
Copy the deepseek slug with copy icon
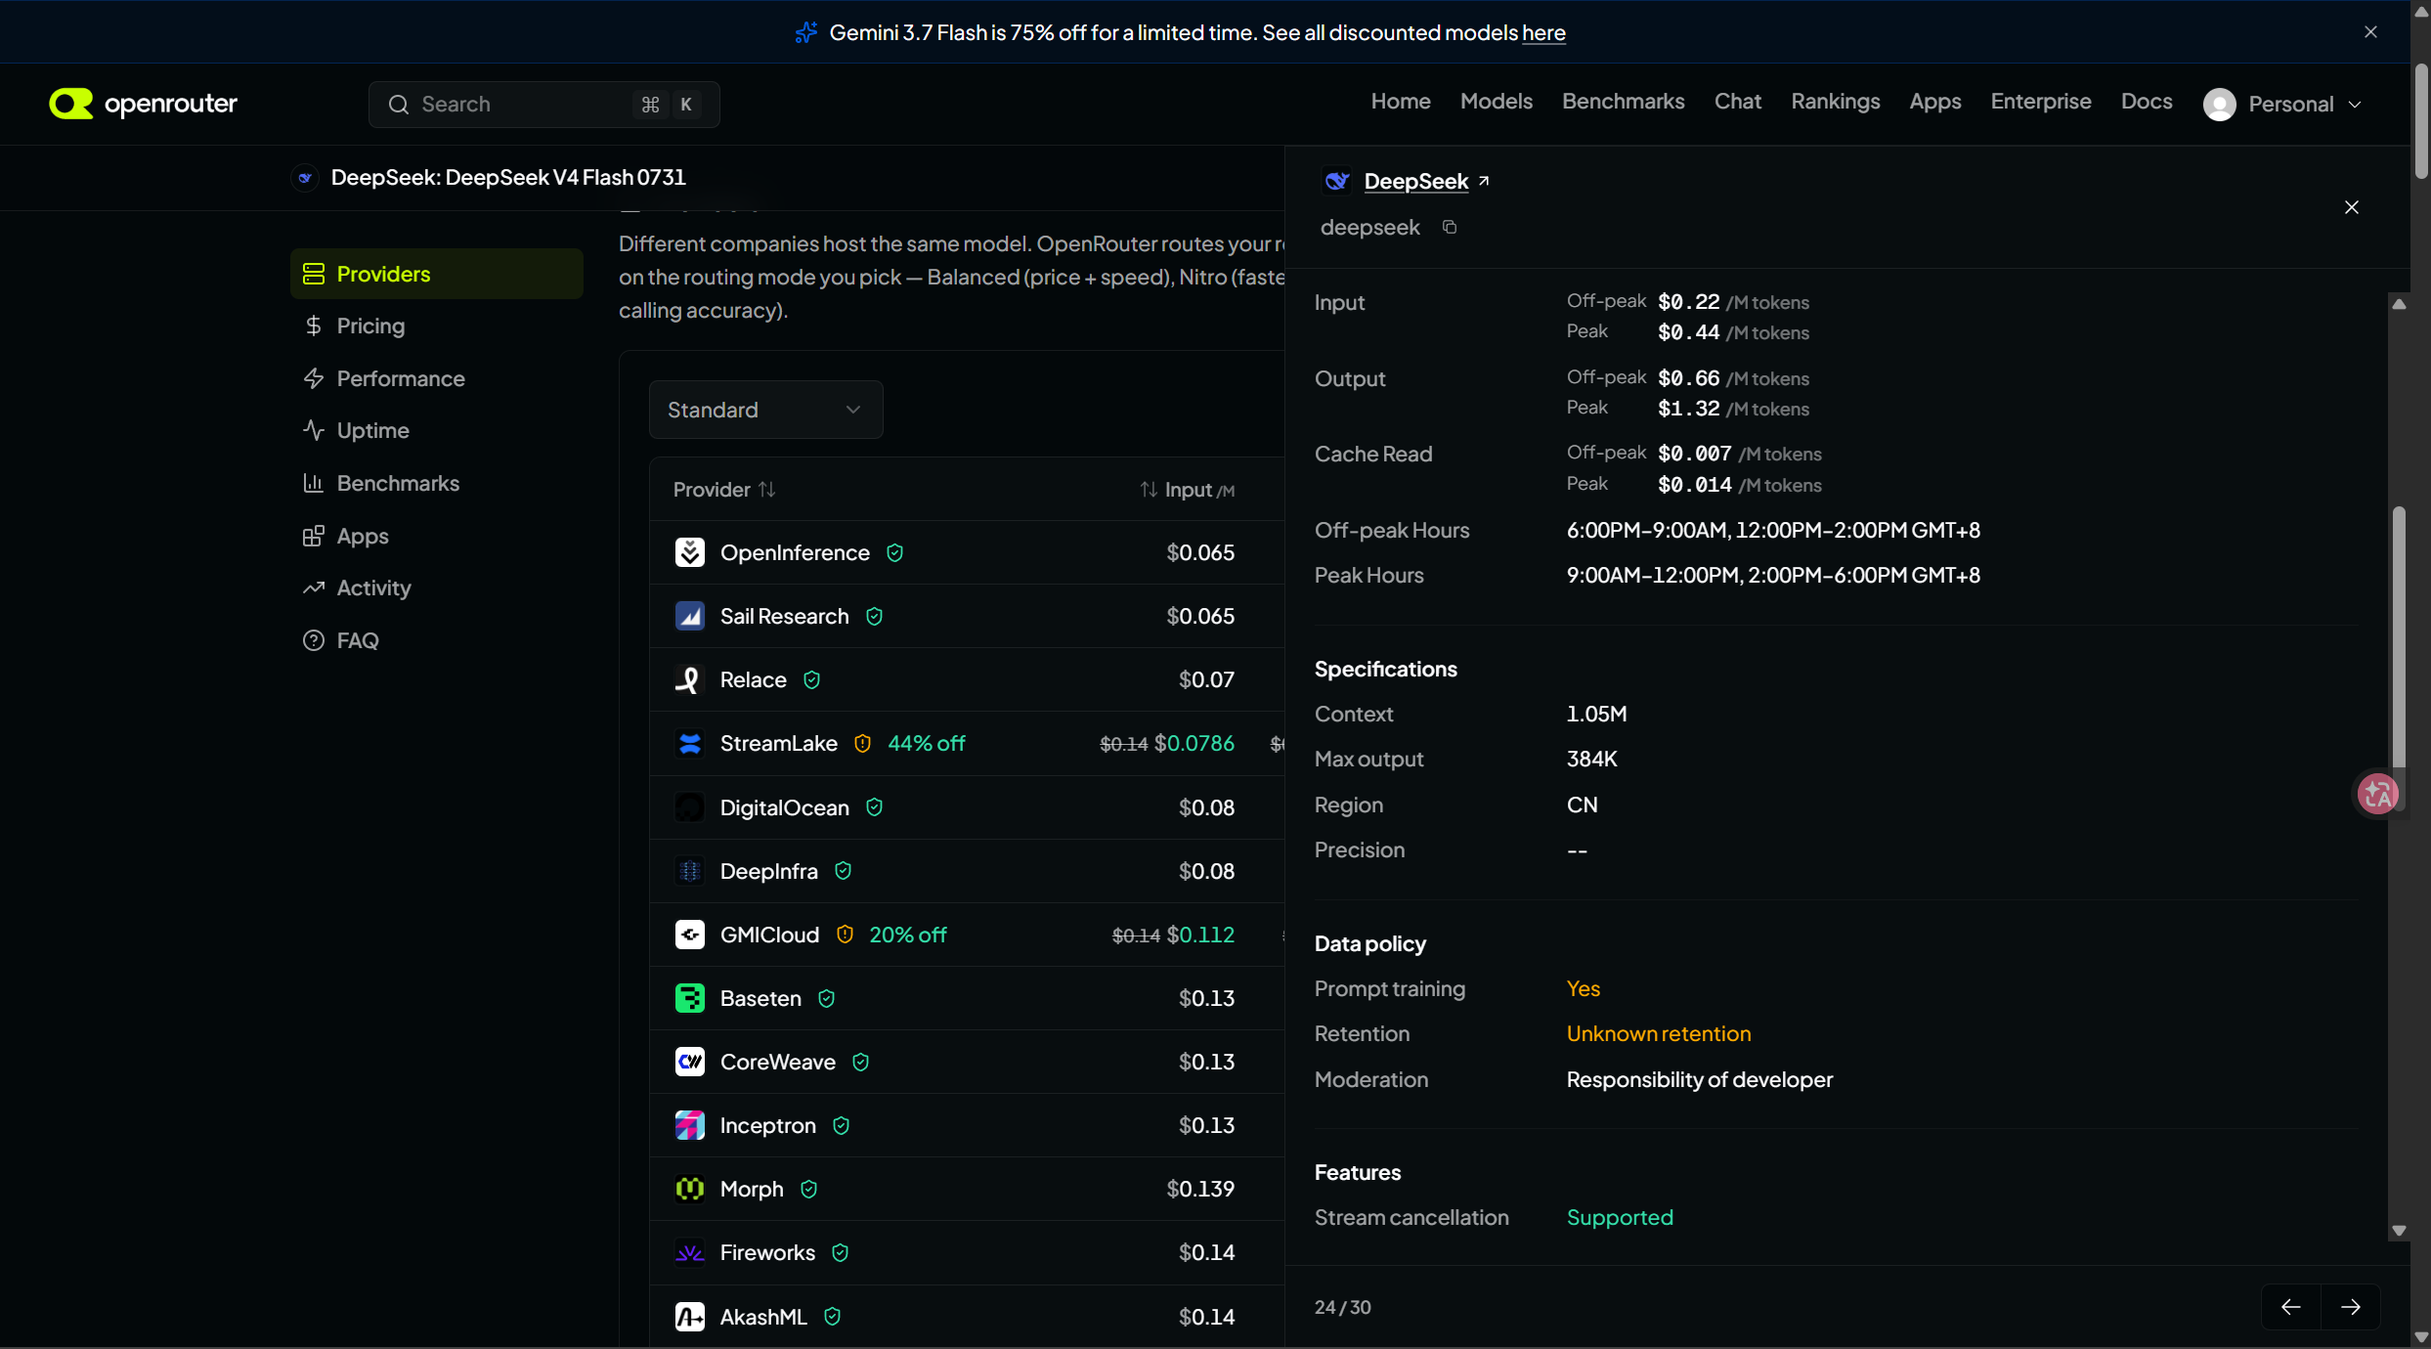(1450, 227)
